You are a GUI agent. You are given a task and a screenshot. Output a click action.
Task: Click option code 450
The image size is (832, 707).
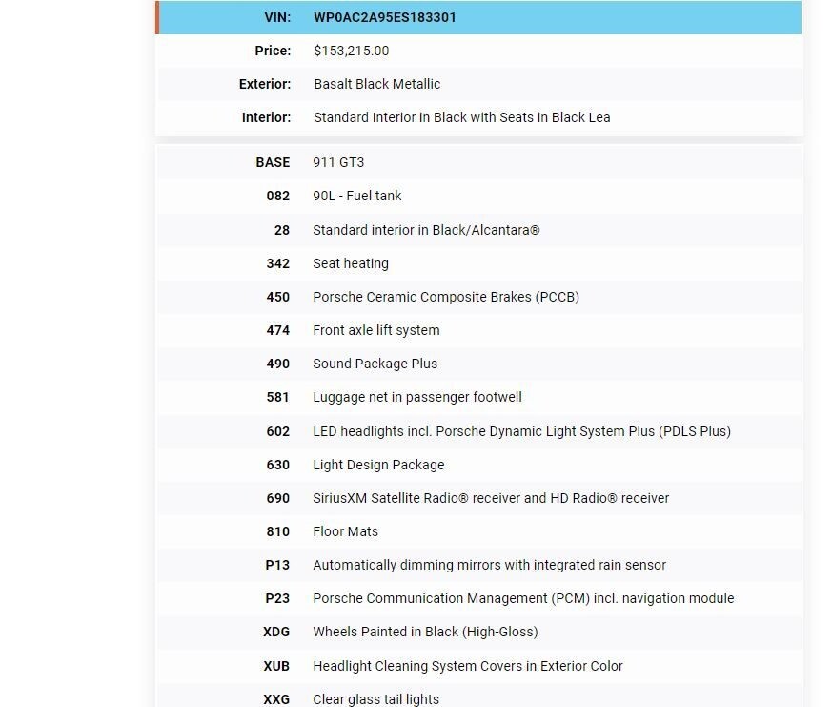click(278, 298)
